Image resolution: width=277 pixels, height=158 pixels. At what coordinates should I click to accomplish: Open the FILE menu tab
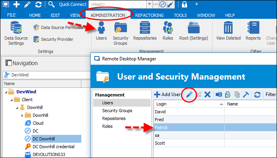point(11,15)
